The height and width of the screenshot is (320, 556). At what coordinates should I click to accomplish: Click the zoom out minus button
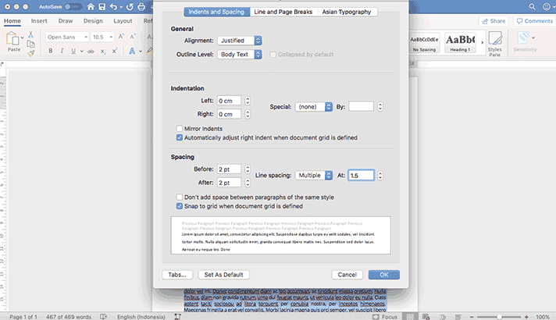click(472, 317)
